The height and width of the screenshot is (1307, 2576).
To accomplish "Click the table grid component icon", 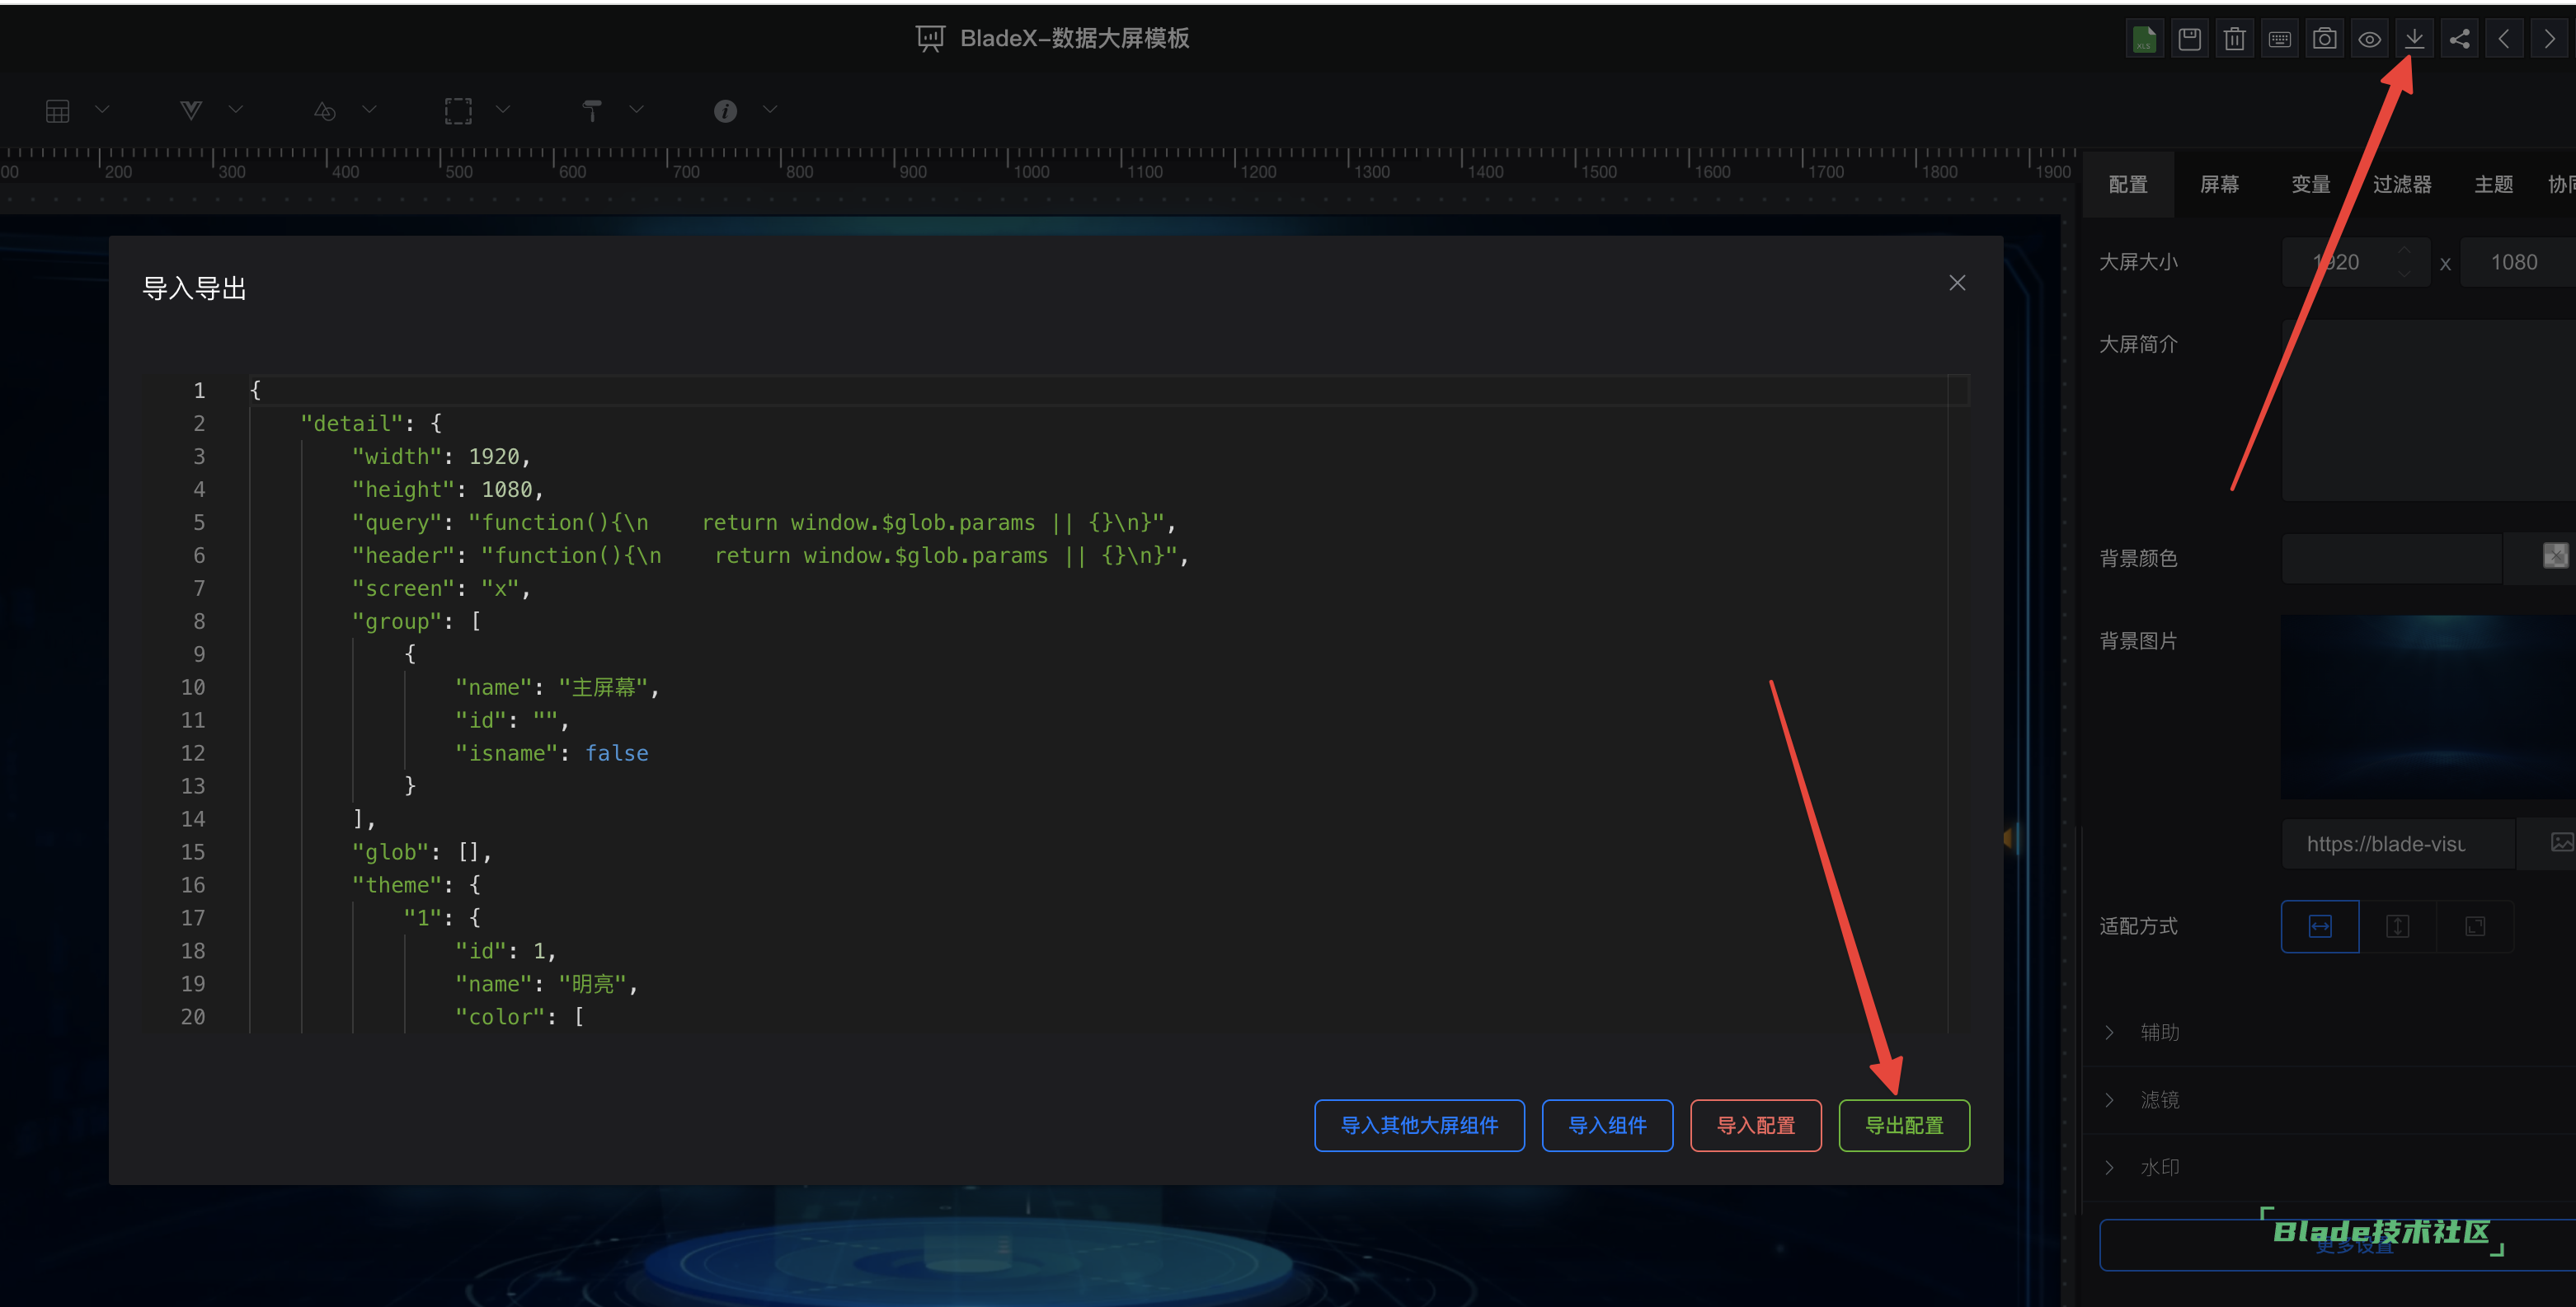I will [58, 111].
